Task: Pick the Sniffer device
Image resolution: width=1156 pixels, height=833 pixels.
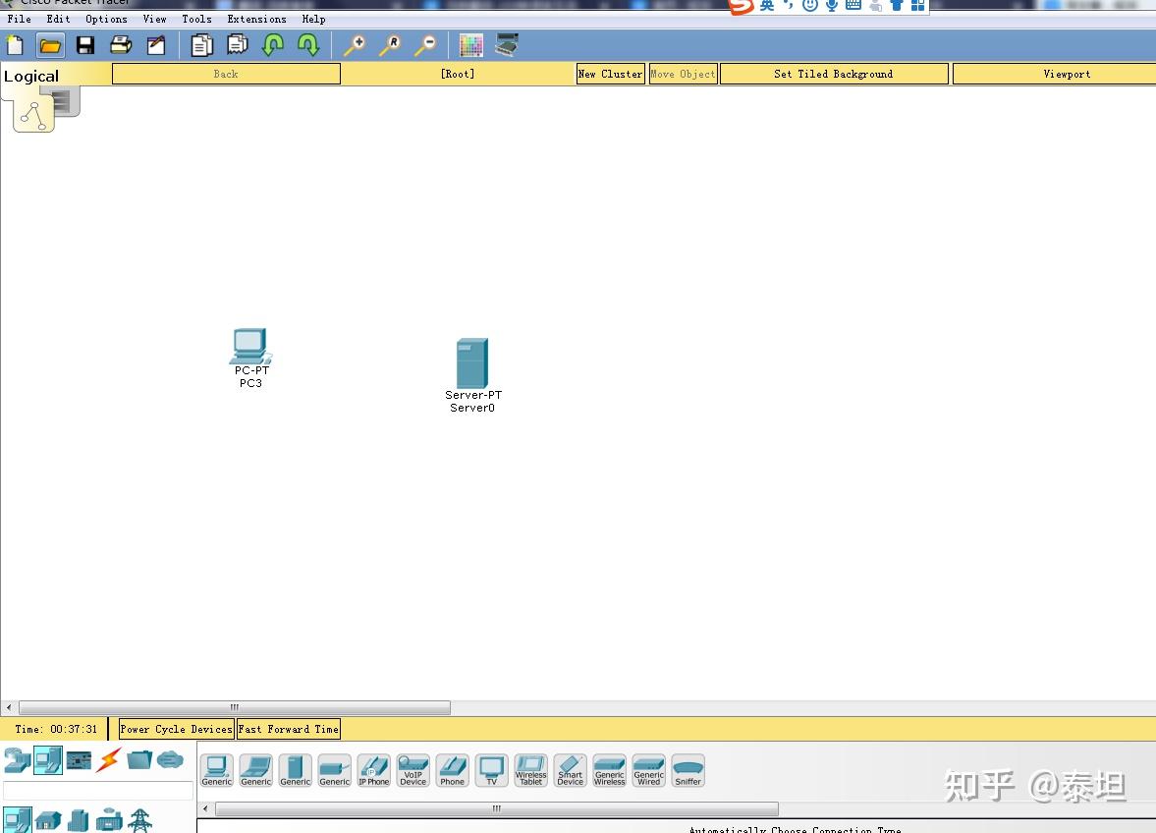Action: pyautogui.click(x=688, y=770)
